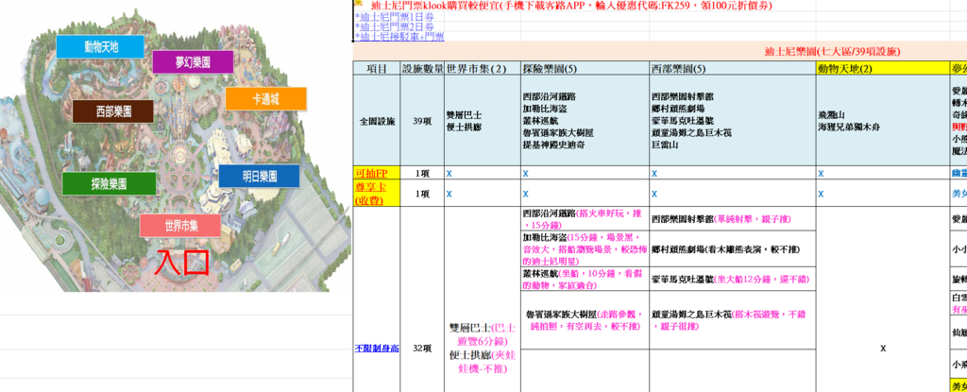Select the 全園設施 row label cell
Viewport: 967px width, 392px height.
(377, 121)
